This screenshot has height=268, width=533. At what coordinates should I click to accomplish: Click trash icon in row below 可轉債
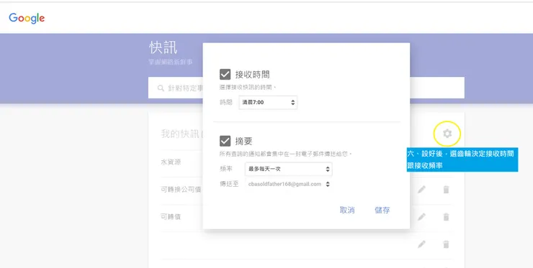446,244
